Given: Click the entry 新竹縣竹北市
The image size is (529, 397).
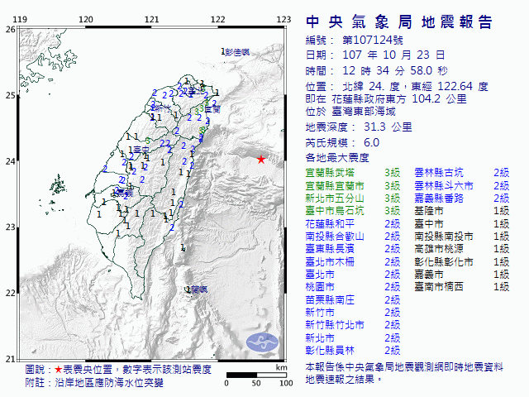Looking at the screenshot, I should 335,325.
